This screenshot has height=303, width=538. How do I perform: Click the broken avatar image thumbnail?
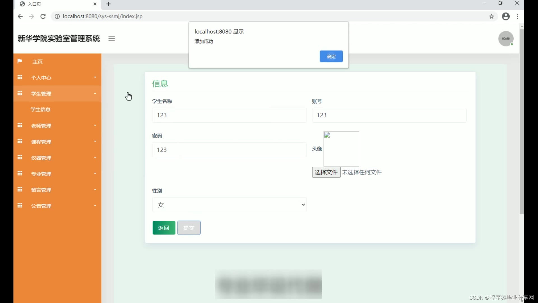[341, 149]
